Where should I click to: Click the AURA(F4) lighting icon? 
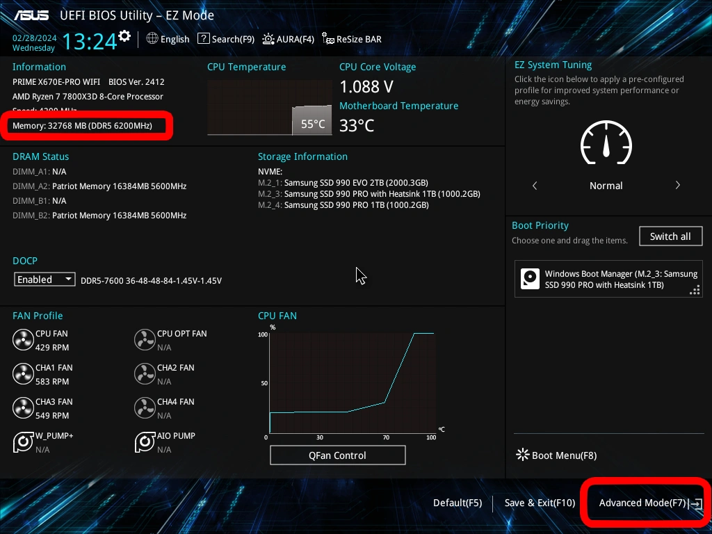[x=268, y=39]
